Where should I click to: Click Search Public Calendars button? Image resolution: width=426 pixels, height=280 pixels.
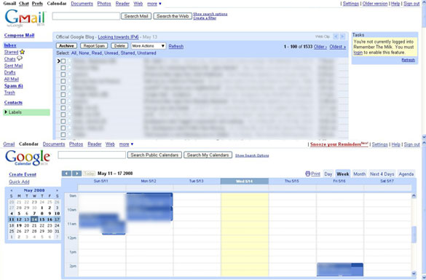154,155
